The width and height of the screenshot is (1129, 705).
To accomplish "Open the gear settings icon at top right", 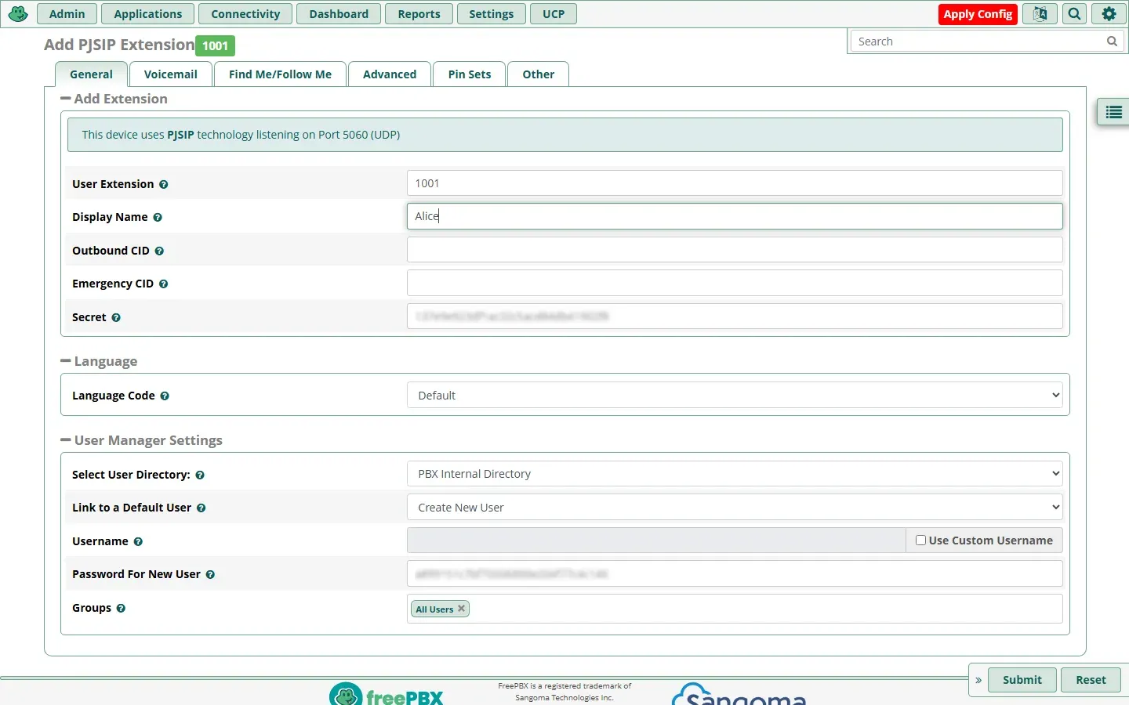I will (x=1109, y=14).
